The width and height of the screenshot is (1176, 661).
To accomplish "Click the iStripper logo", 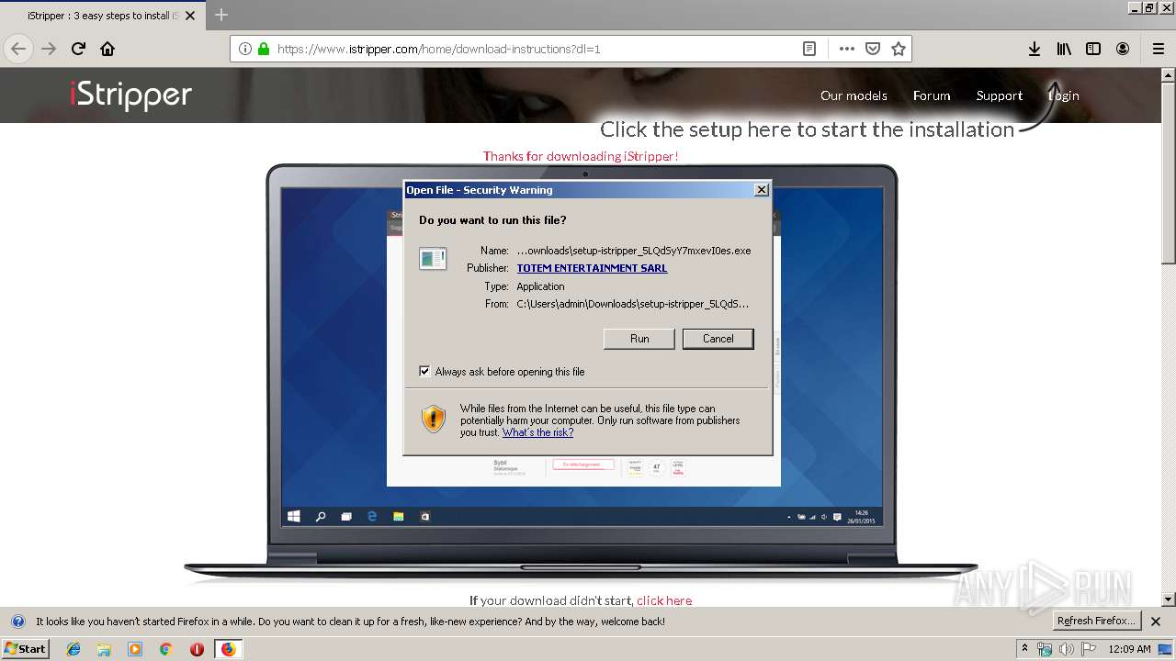I will click(x=130, y=95).
